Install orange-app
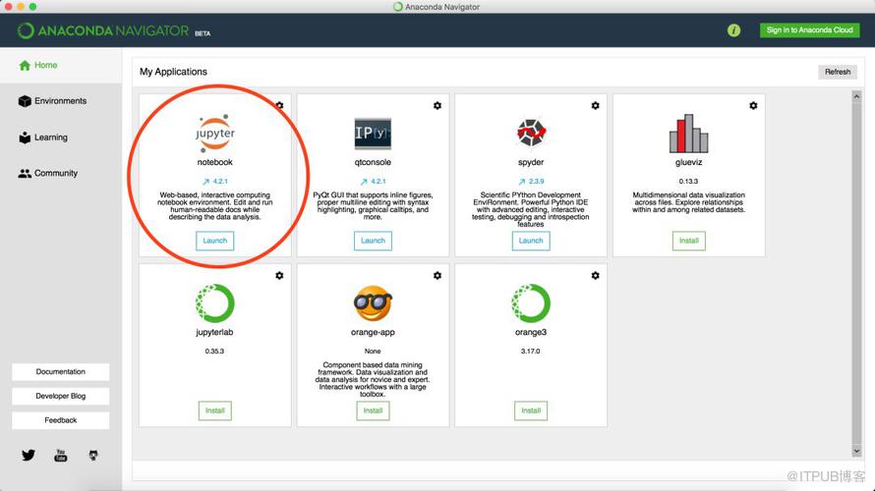The height and width of the screenshot is (491, 875). 373,410
